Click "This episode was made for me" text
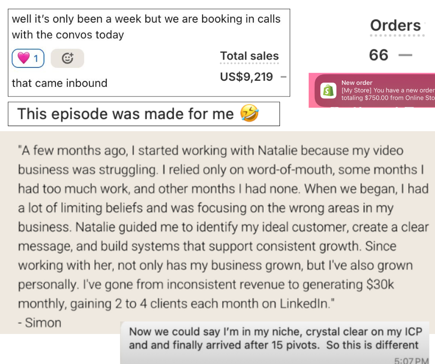This screenshot has height=364, width=435. [x=125, y=114]
